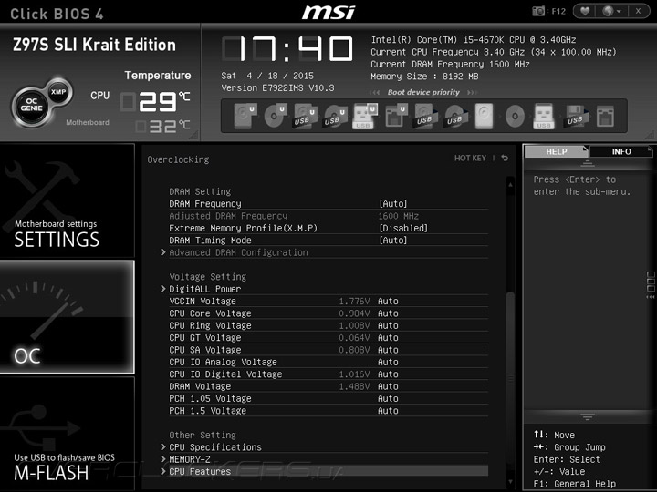Close Click BIOS with the X button
This screenshot has width=657, height=492.
click(x=638, y=11)
